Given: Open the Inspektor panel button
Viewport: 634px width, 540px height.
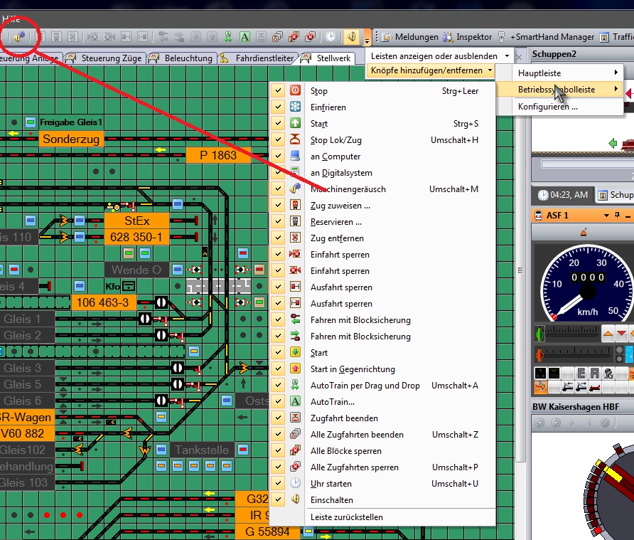Looking at the screenshot, I should pyautogui.click(x=468, y=36).
